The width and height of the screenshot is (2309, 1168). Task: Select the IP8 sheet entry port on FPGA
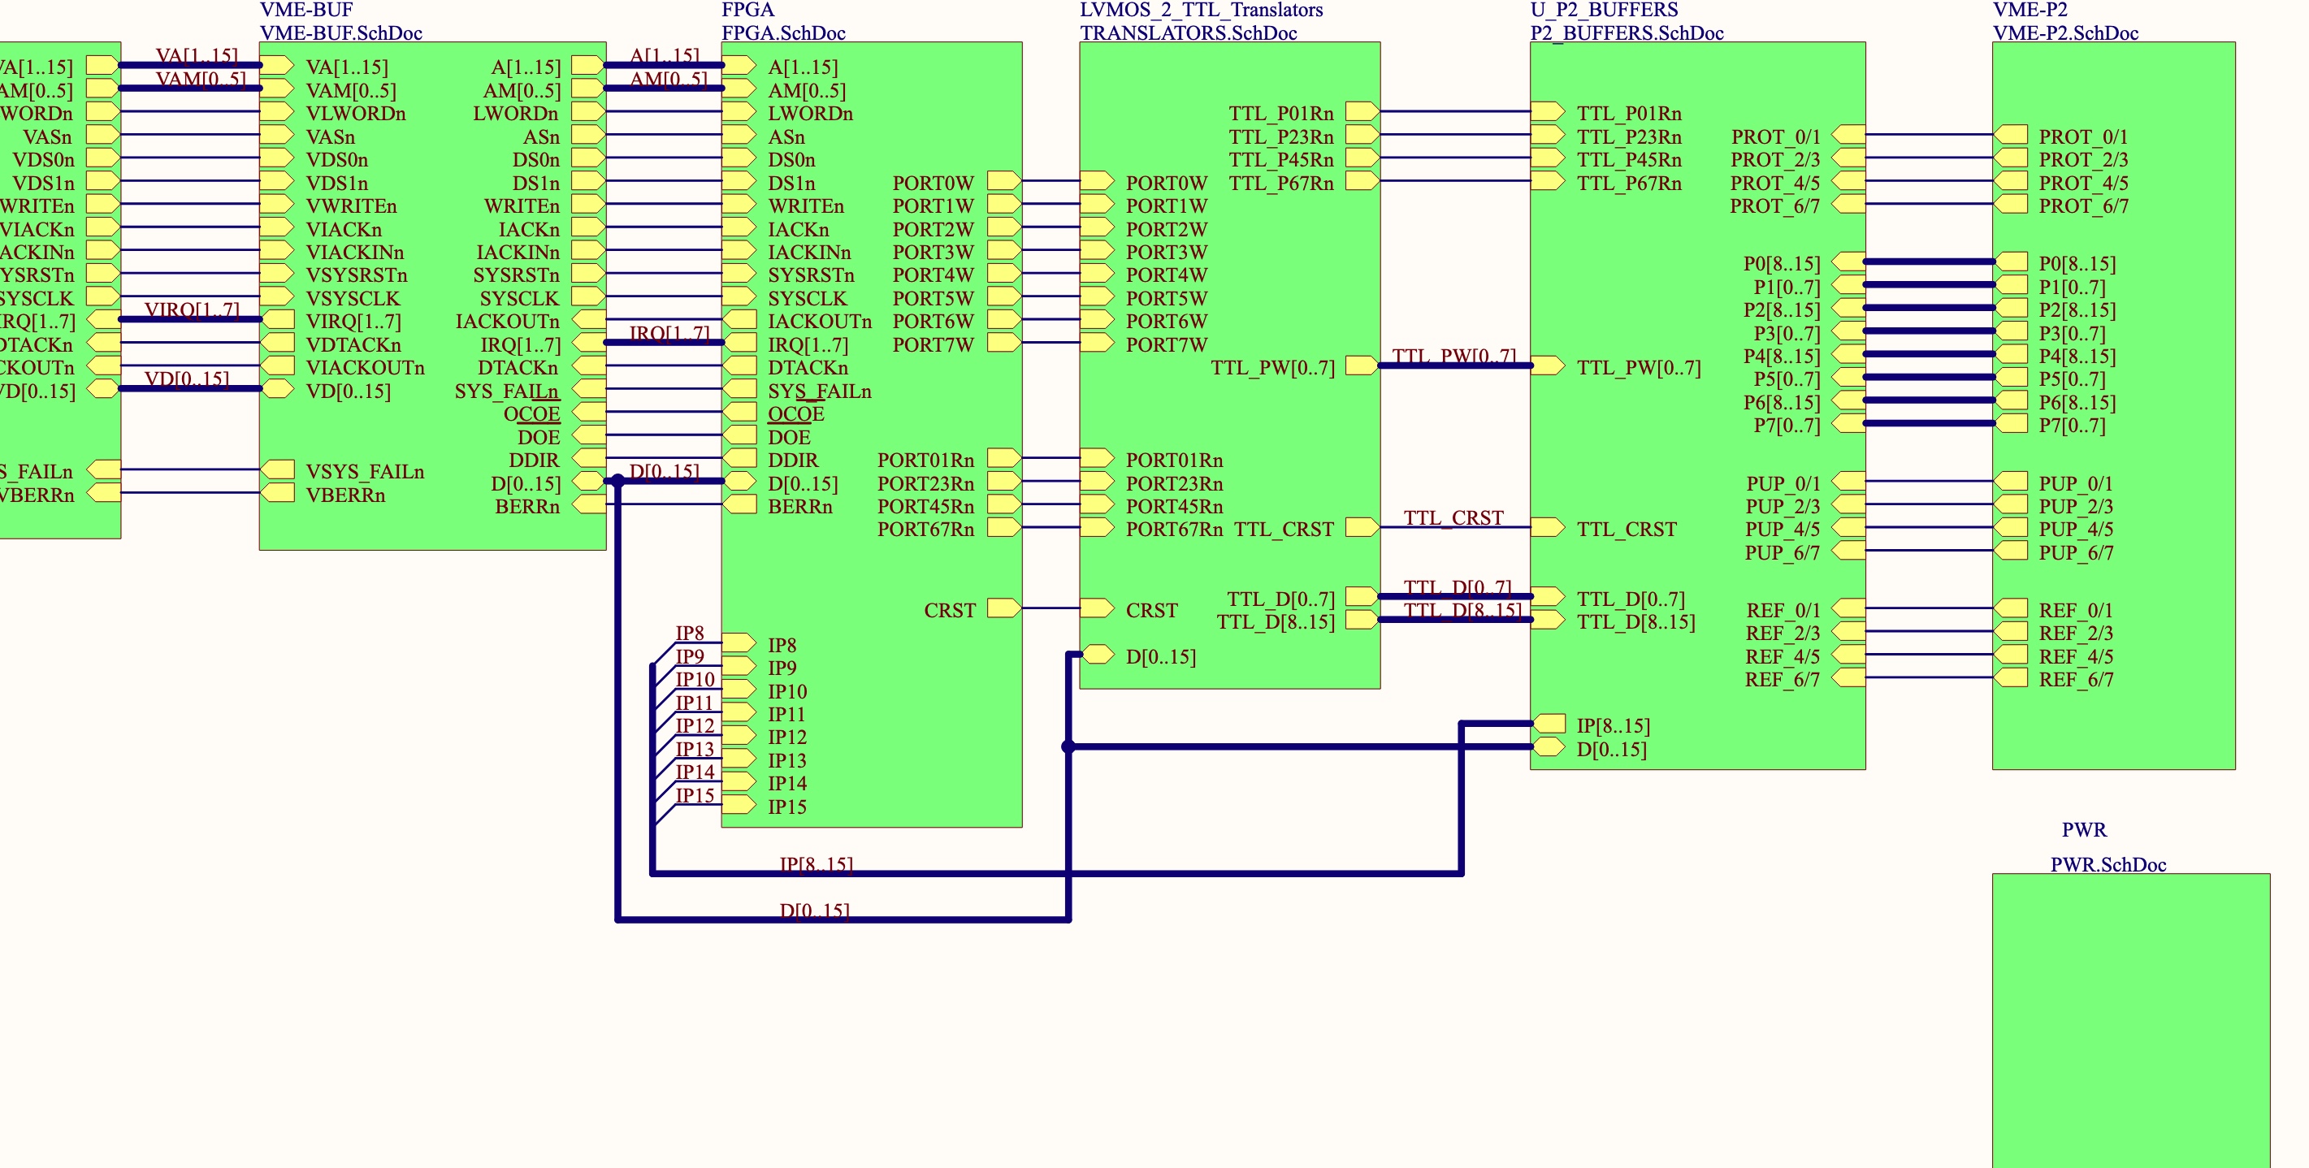738,642
